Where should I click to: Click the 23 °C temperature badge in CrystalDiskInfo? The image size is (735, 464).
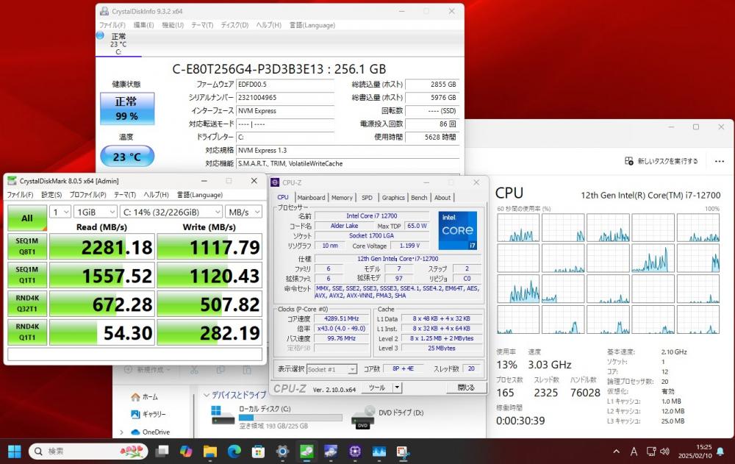[126, 156]
